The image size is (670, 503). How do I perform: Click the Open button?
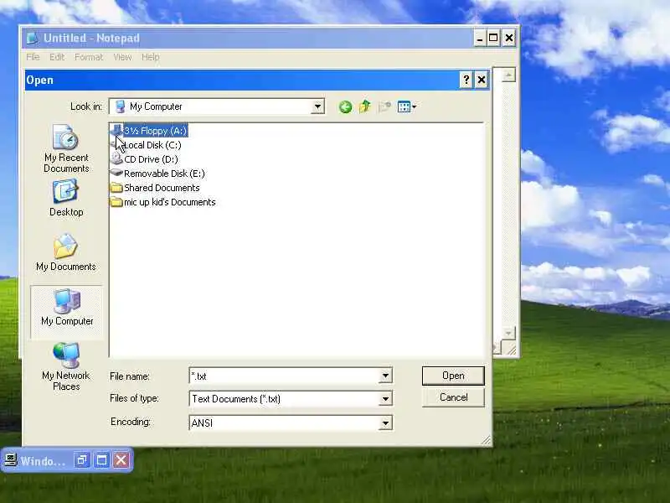click(453, 376)
